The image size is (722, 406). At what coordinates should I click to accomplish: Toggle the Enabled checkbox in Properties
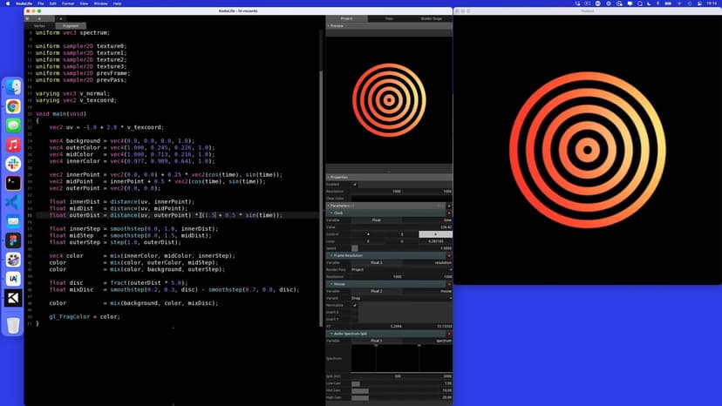tap(355, 184)
